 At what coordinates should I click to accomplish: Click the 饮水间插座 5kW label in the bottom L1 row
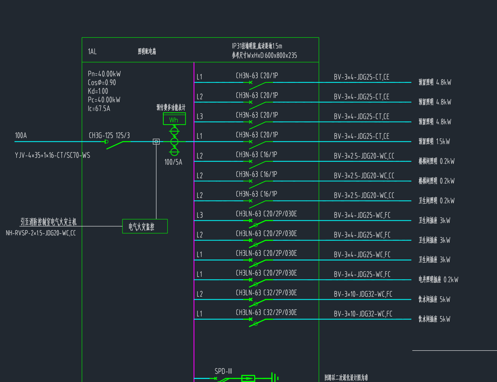coord(434,319)
